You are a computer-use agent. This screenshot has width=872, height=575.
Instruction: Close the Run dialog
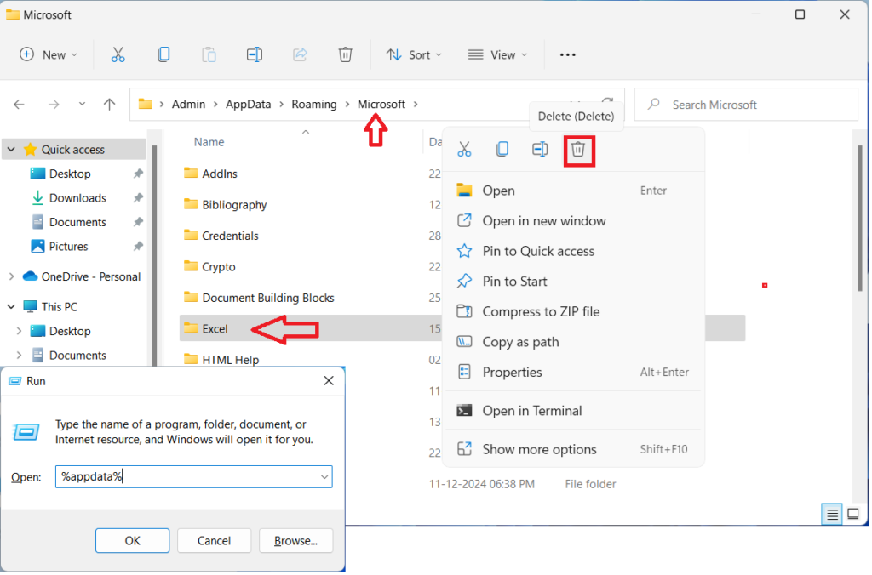point(329,381)
